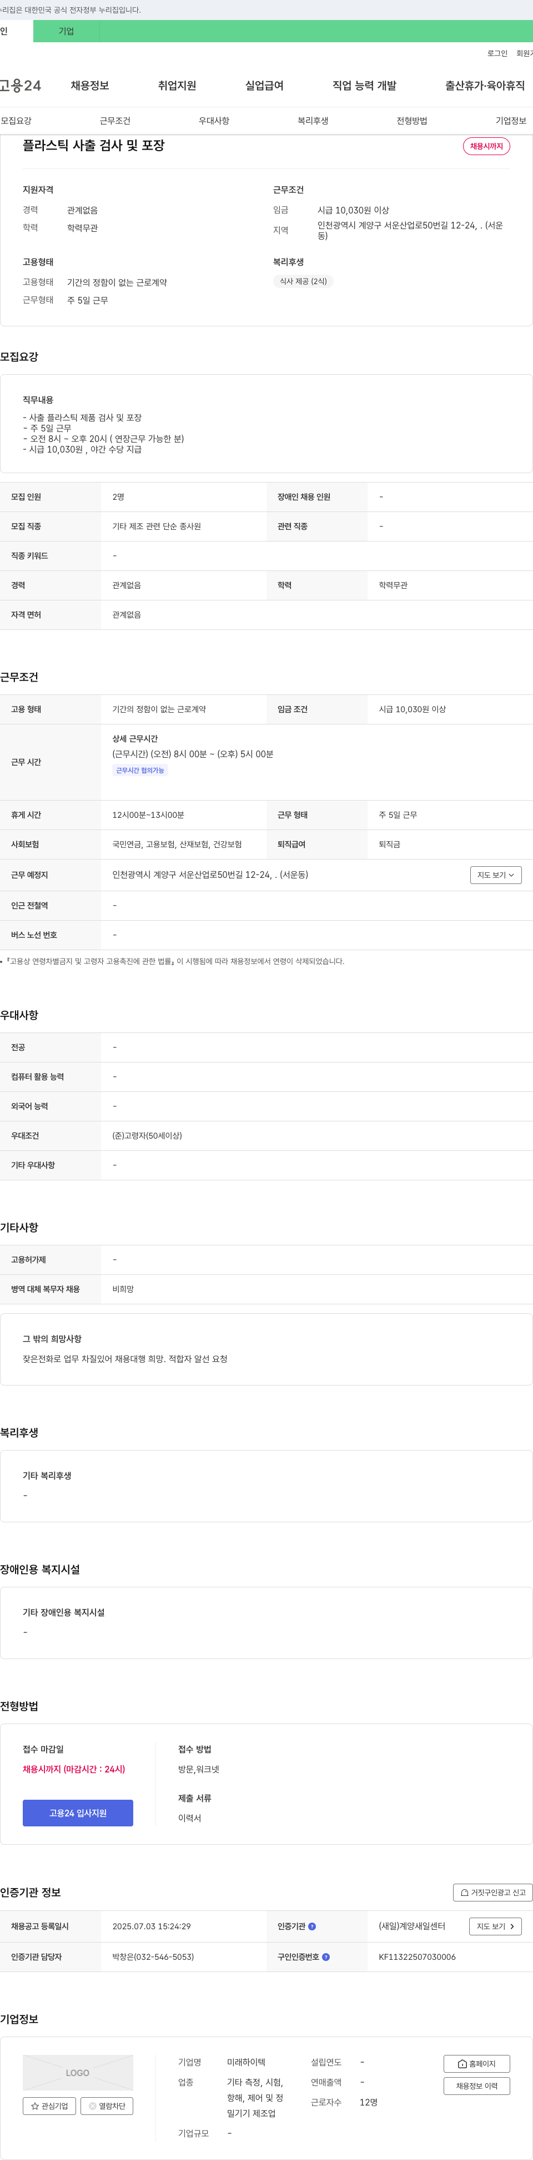Click certification number KF11322507030006

pyautogui.click(x=417, y=1957)
